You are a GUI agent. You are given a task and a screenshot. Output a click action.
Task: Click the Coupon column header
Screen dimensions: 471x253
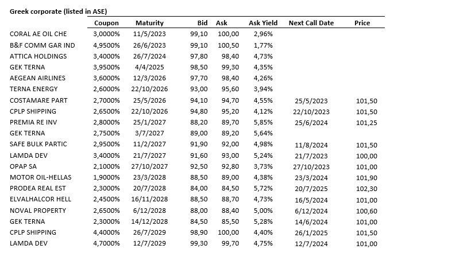[x=106, y=23]
